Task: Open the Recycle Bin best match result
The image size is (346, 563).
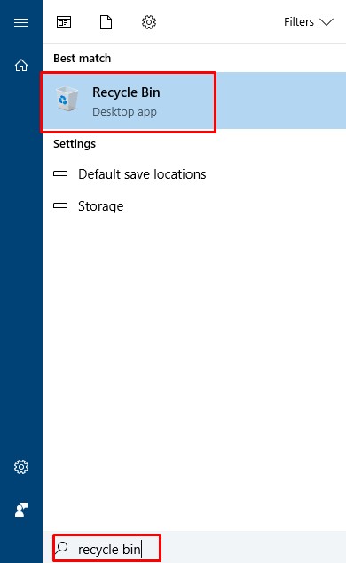Action: 194,101
